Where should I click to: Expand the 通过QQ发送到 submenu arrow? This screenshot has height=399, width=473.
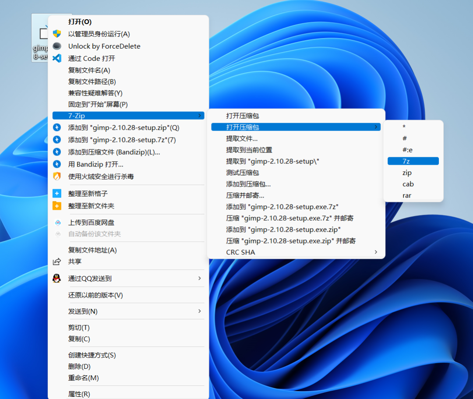(x=200, y=279)
